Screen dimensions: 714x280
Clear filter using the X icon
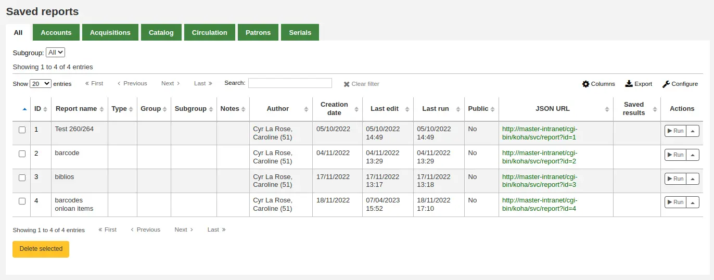tap(347, 84)
